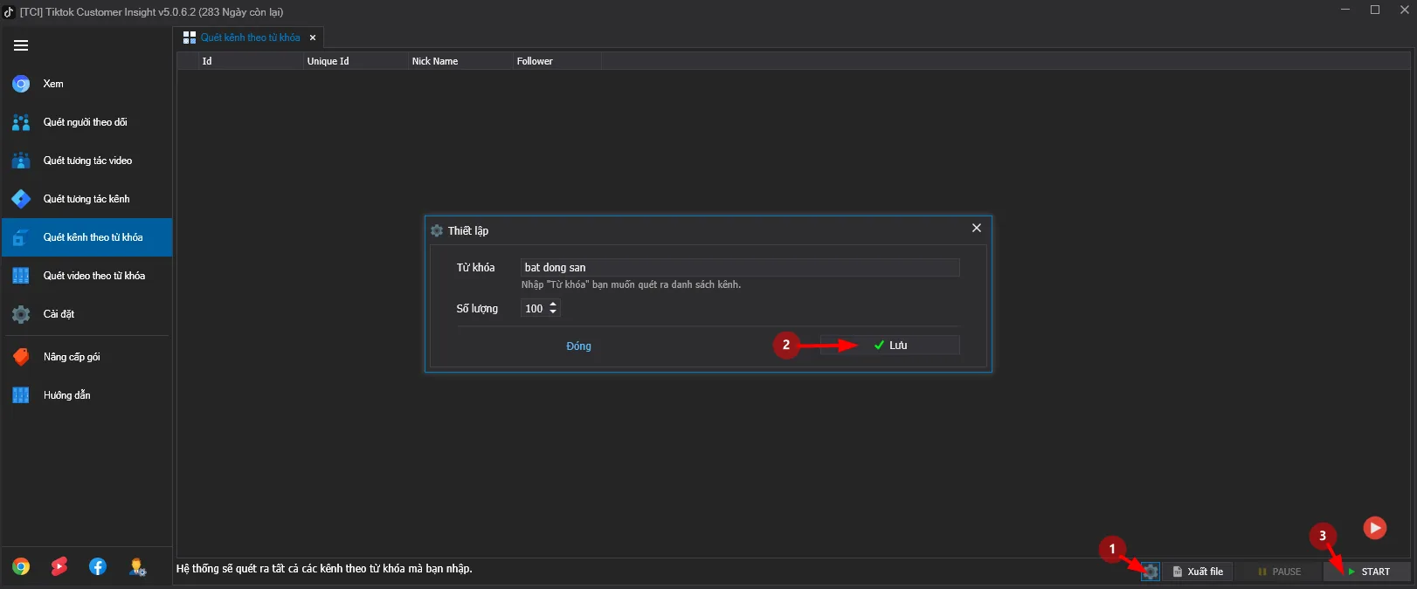The image size is (1417, 589).
Task: Save settings with the Lưu button
Action: tap(889, 346)
